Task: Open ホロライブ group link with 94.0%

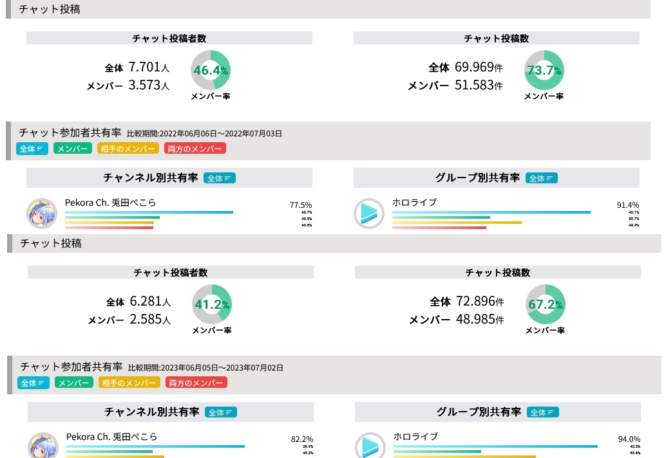Action: 415,437
